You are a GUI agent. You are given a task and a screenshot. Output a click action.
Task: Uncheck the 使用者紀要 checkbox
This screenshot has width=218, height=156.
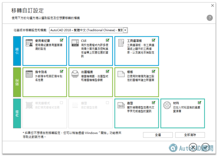(x=62, y=40)
